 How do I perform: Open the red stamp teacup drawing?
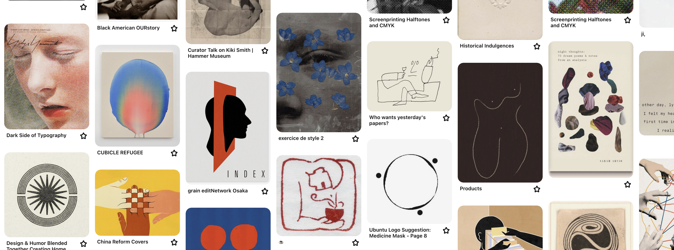(x=319, y=196)
